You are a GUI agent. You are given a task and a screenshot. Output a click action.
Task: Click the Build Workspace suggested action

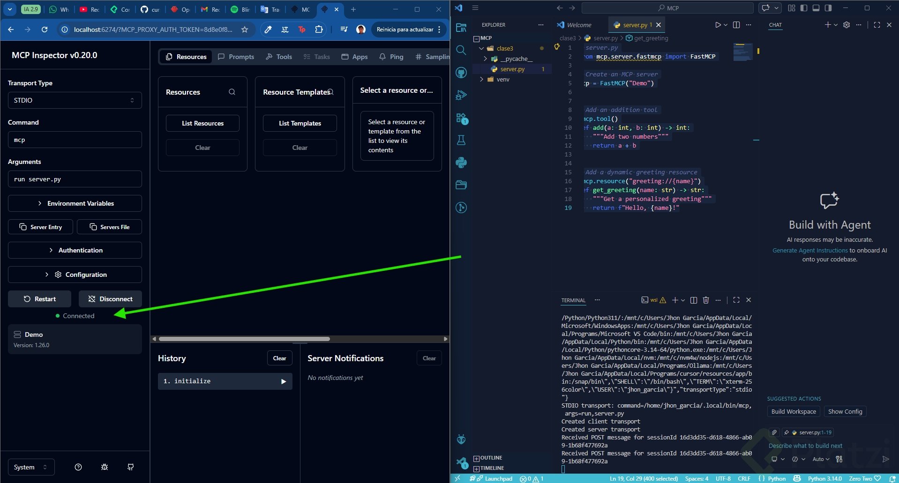pyautogui.click(x=794, y=411)
